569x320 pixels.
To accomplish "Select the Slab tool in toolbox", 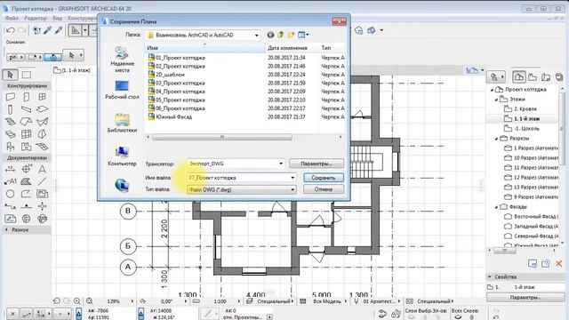I will [x=42, y=109].
